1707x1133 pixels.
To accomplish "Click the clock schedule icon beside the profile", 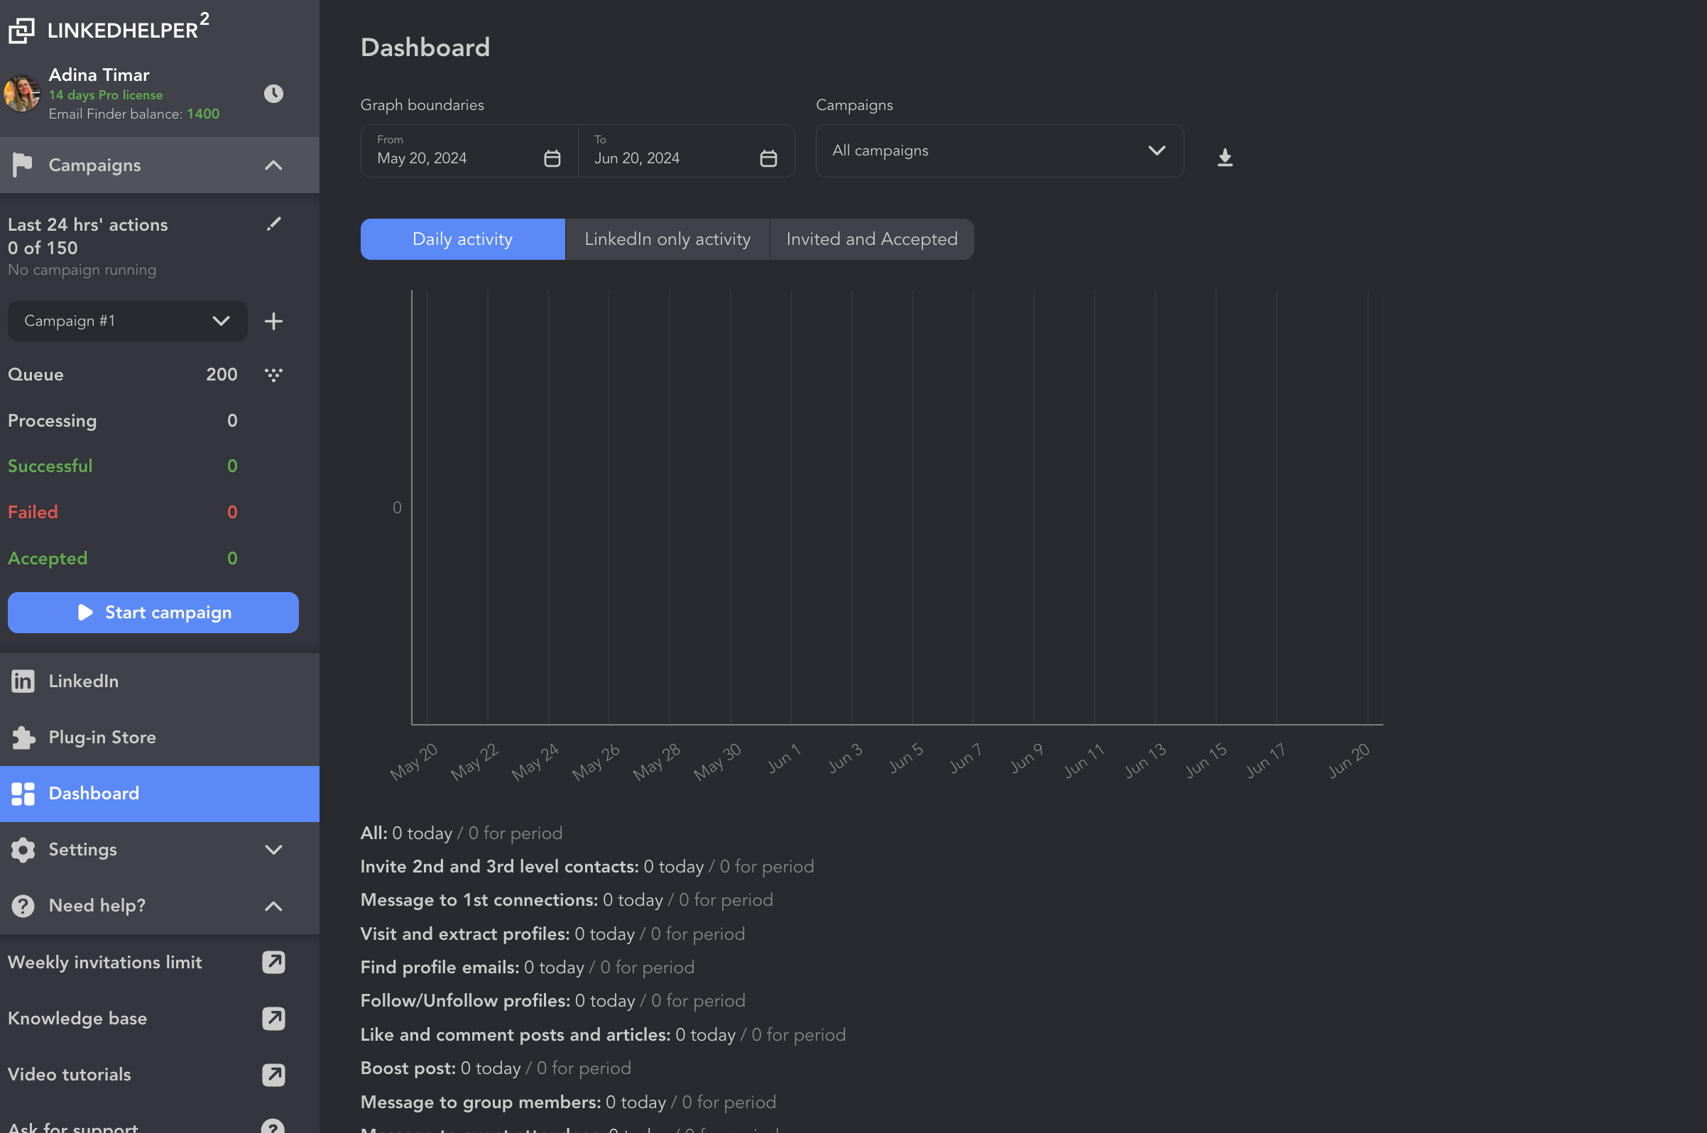I will (x=273, y=93).
